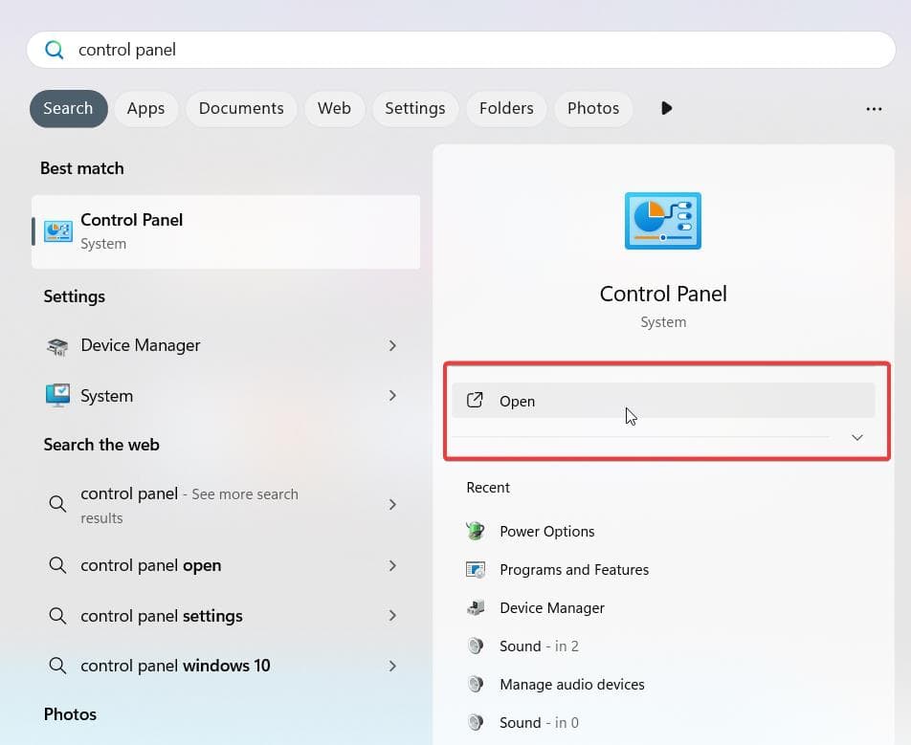The height and width of the screenshot is (745, 911).
Task: Expand 'control panel open' suggestion chevron
Action: [x=392, y=565]
